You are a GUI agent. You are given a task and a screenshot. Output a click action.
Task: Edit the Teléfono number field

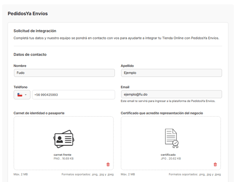pyautogui.click(x=73, y=95)
